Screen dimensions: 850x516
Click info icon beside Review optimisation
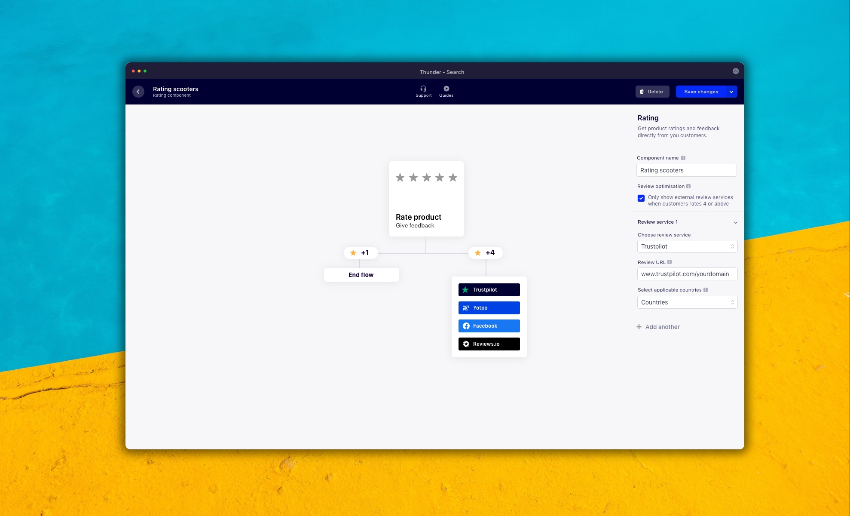pyautogui.click(x=688, y=186)
